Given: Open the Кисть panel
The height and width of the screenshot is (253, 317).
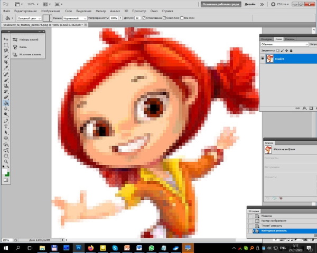Looking at the screenshot, I should (20, 47).
